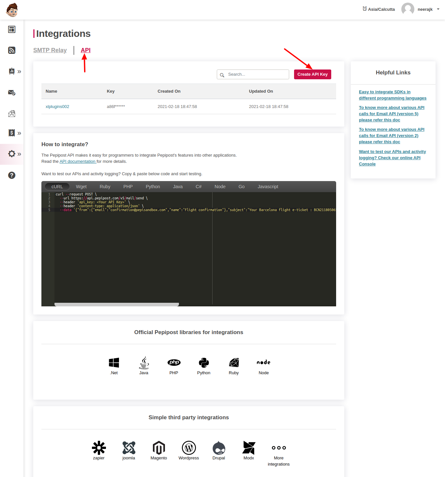Open the Wordpress integration icon
Screen dimensions: 445x477
pyautogui.click(x=189, y=448)
